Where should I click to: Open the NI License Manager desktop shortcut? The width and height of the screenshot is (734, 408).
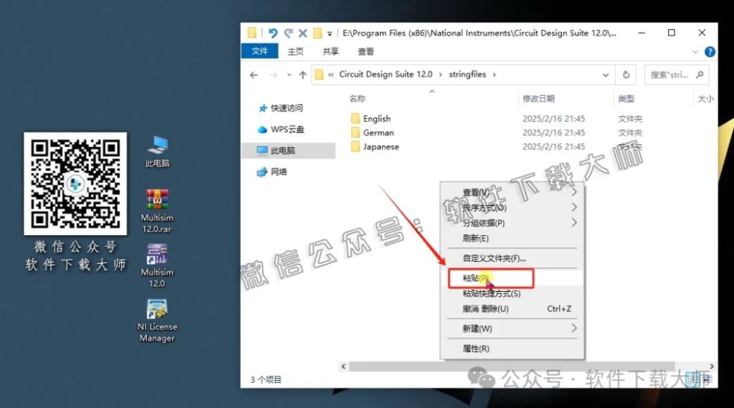[157, 321]
